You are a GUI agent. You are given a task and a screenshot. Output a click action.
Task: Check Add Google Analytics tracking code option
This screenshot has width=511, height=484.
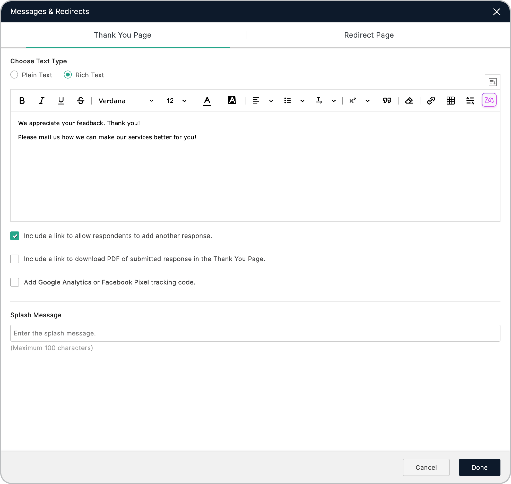click(15, 282)
